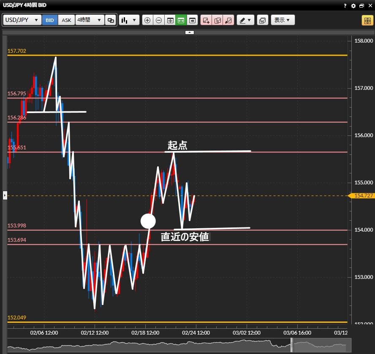The width and height of the screenshot is (375, 354).
Task: Switch the chart to BID prices
Action: (50, 20)
